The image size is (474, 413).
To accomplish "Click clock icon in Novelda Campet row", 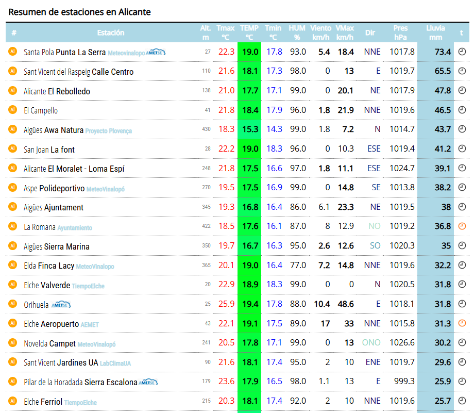I will pyautogui.click(x=462, y=342).
